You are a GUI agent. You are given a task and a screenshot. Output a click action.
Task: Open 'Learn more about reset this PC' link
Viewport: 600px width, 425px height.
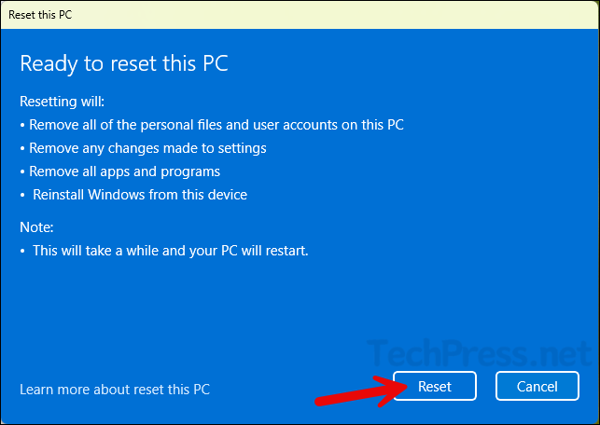(115, 389)
